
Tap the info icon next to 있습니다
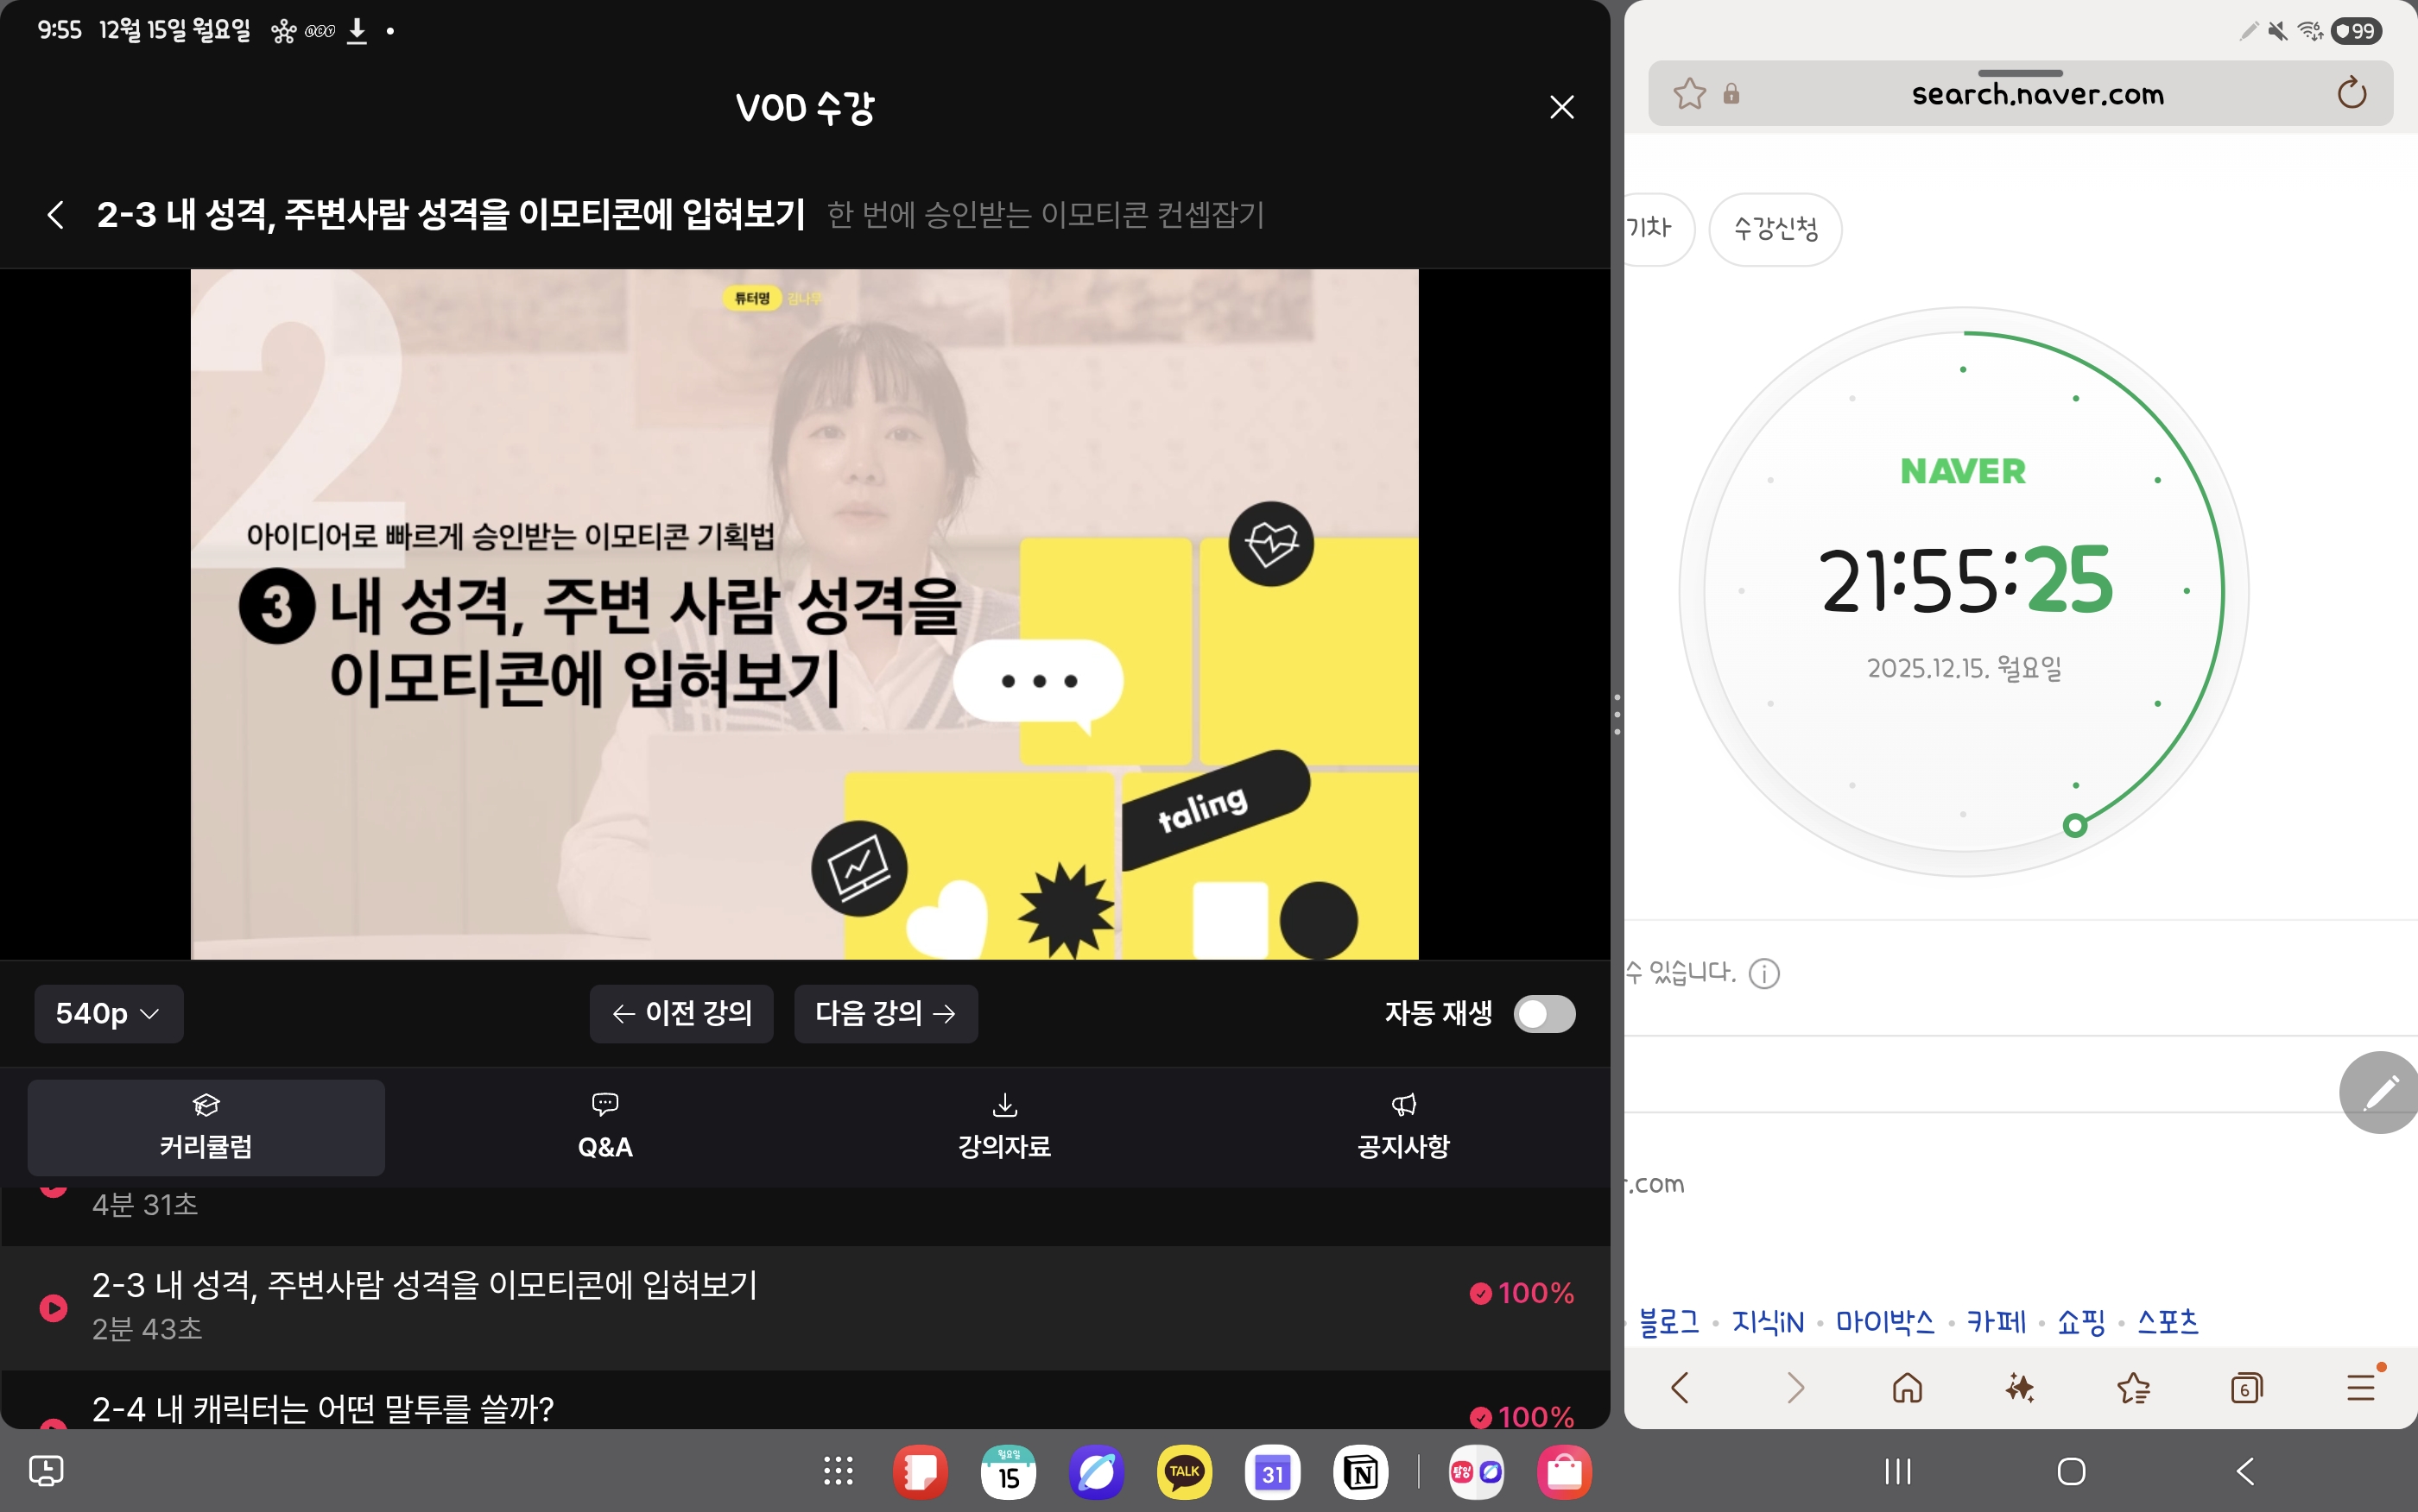coord(1763,973)
